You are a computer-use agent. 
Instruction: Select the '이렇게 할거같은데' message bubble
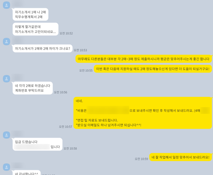pos(35,29)
